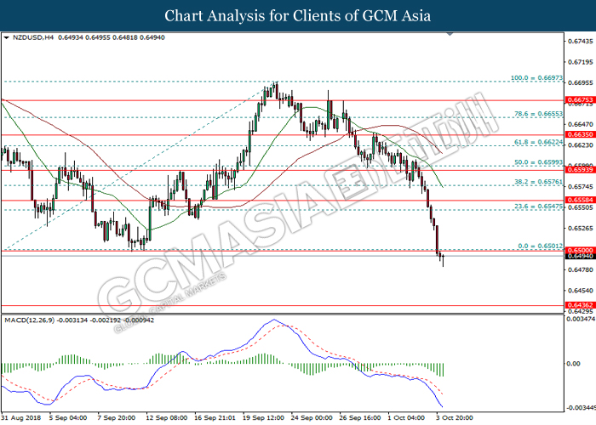Screen dimensions: 596x425
Task: Click the 26 Sep 16:00 time label
Action: point(360,418)
